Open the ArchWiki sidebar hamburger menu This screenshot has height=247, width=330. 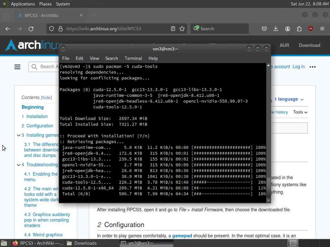pos(17,67)
